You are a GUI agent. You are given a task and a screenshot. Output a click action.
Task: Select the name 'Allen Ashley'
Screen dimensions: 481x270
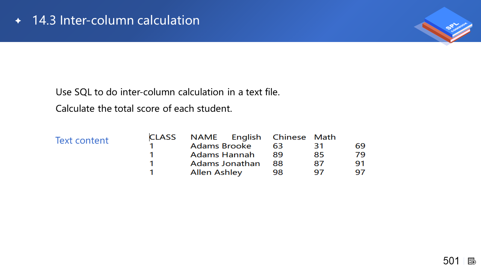(216, 172)
